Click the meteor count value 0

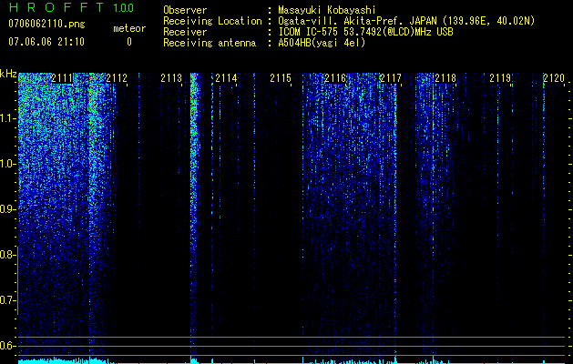tap(129, 42)
